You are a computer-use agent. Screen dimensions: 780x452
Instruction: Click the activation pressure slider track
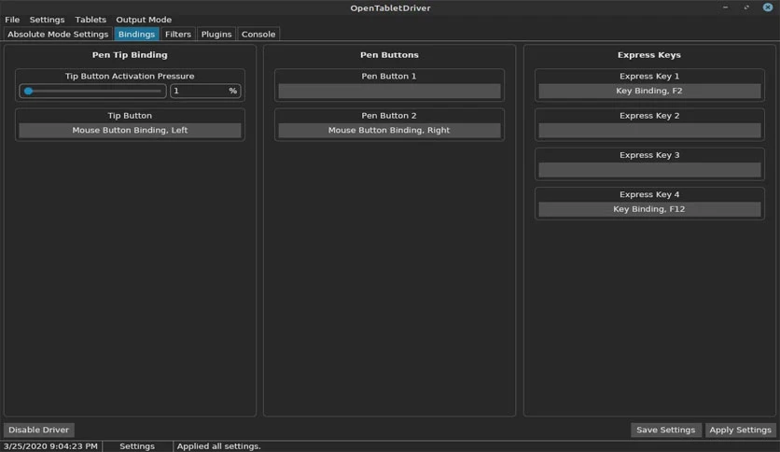(x=92, y=92)
